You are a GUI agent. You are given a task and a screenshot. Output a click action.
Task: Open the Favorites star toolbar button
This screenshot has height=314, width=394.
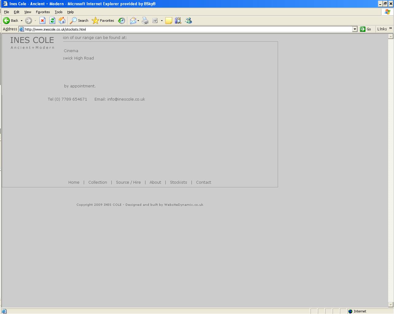(103, 21)
